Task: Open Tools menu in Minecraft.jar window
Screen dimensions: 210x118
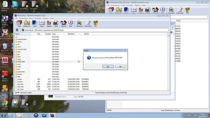Action: pos(31,18)
